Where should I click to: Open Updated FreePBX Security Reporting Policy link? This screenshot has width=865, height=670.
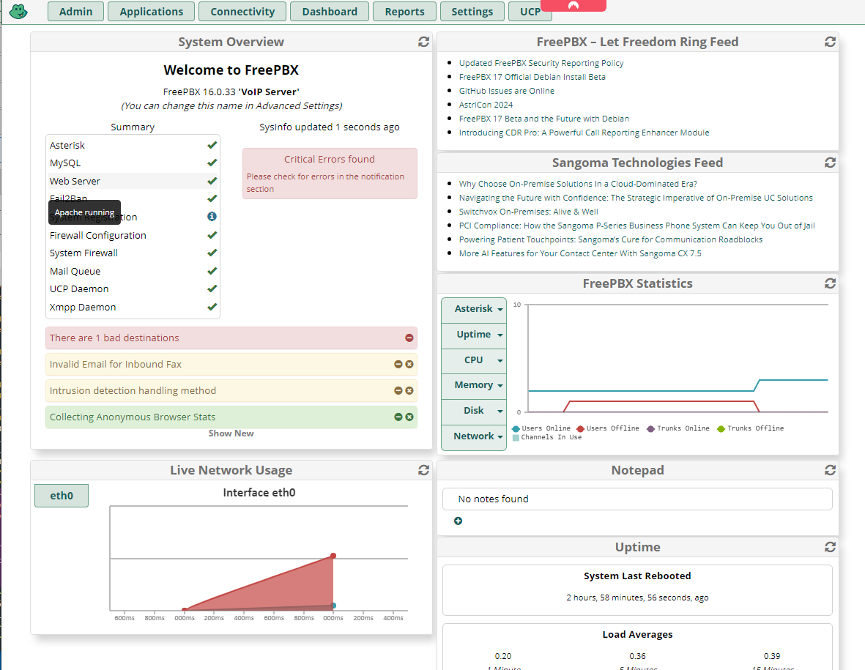coord(541,63)
